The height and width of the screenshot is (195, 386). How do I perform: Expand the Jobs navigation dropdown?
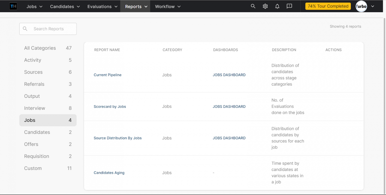click(x=34, y=6)
